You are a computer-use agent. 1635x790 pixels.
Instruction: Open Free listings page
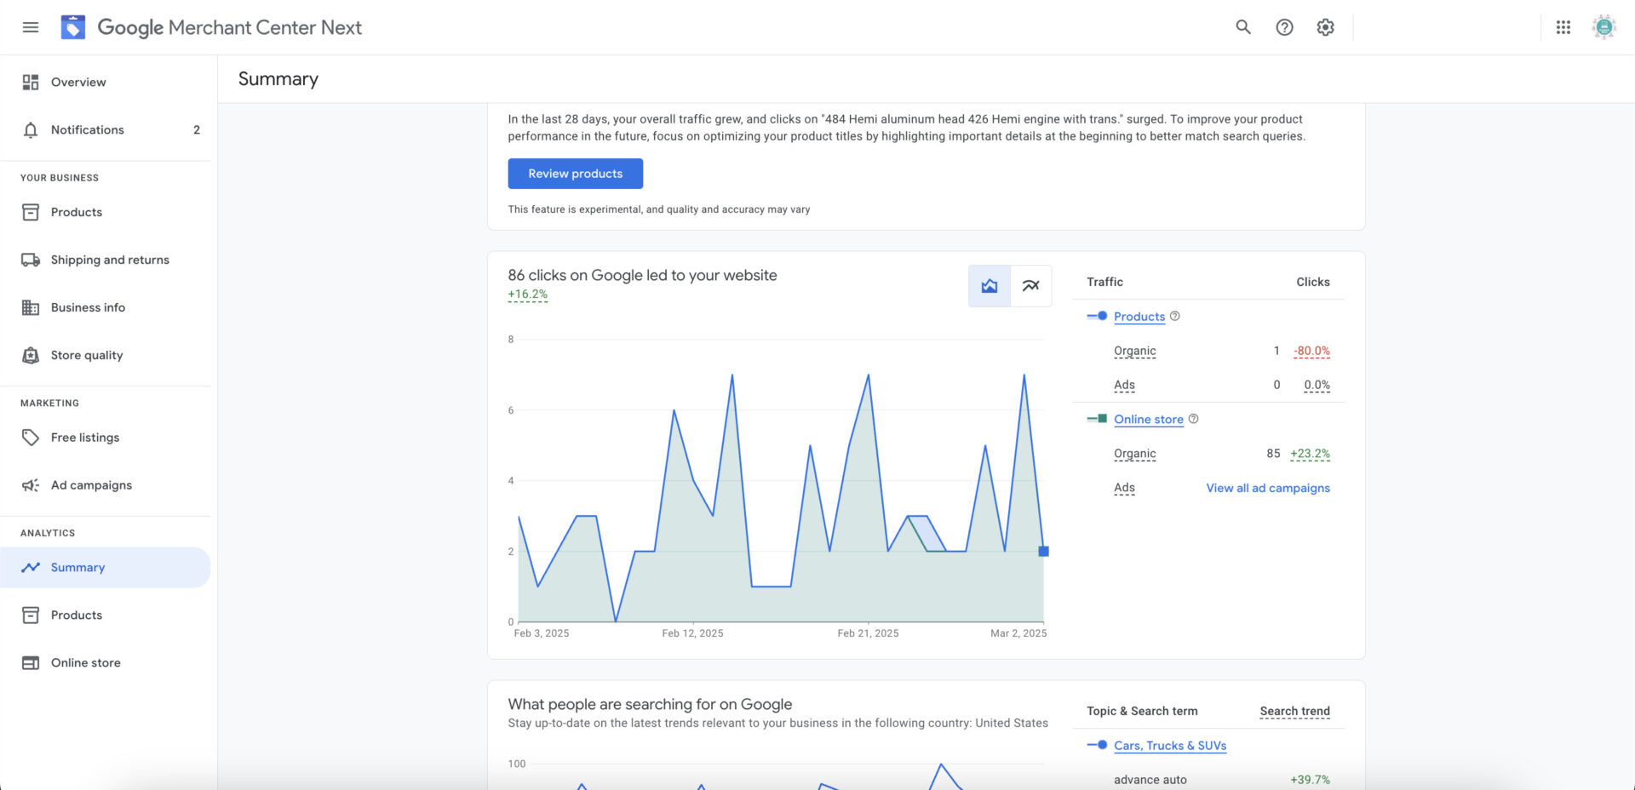106,438
